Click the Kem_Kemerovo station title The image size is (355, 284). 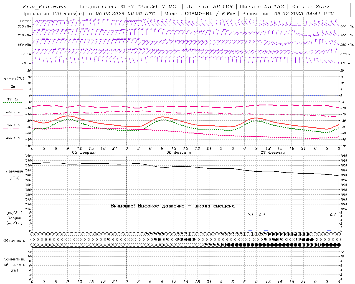coord(44,7)
